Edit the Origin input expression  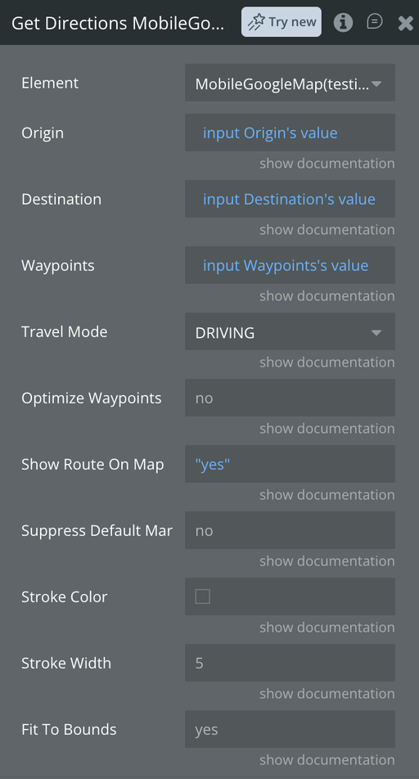[290, 133]
